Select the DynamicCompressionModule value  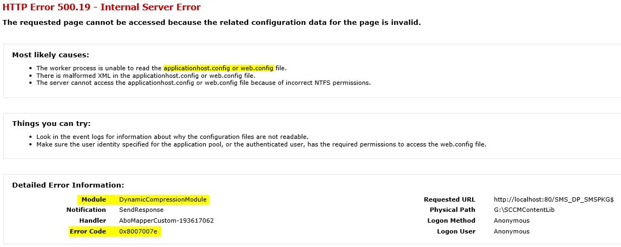tap(163, 199)
